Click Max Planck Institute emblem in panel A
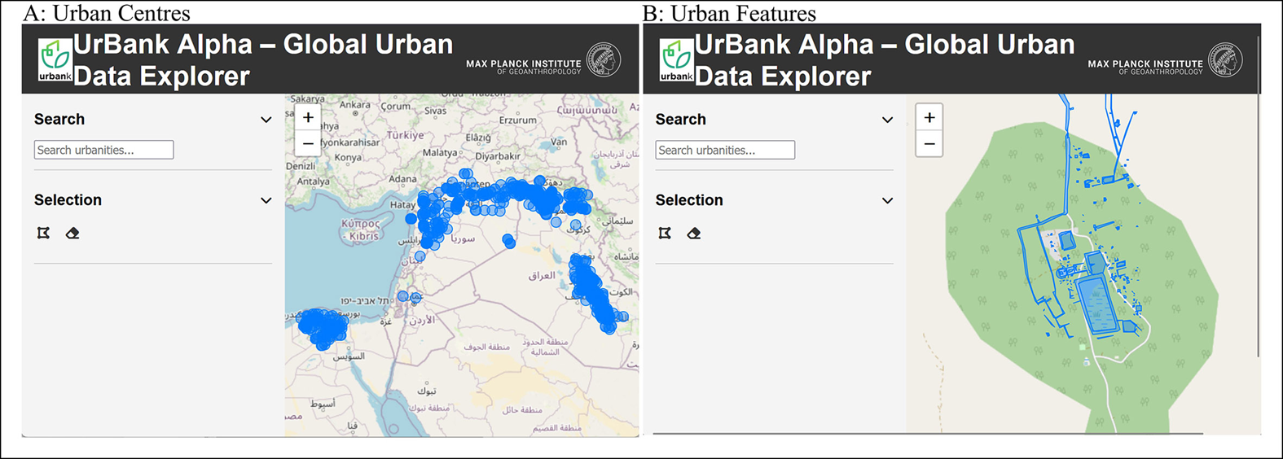Viewport: 1283px width, 459px height. point(604,60)
